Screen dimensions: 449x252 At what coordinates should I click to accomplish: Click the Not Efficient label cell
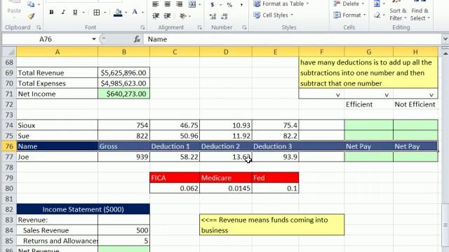pyautogui.click(x=415, y=104)
